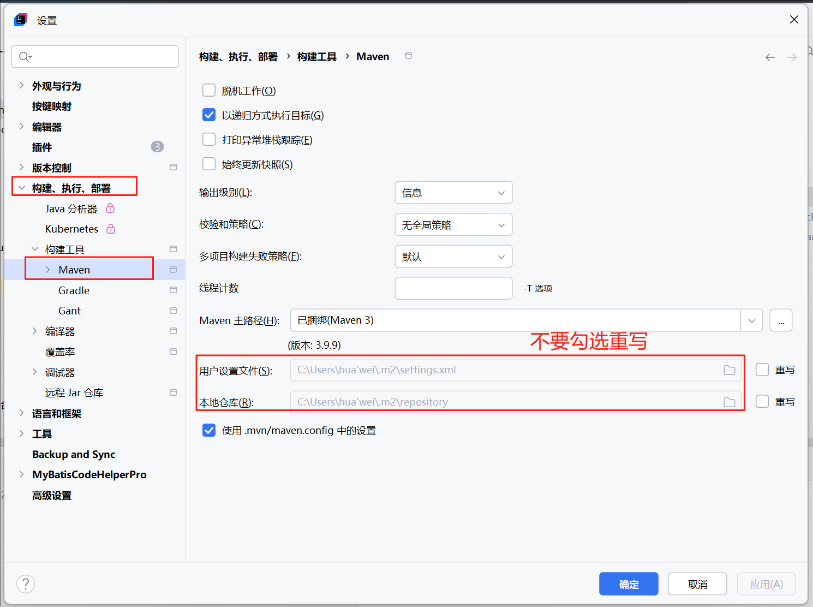Select 远程 Jar 仓库 settings item

click(74, 393)
